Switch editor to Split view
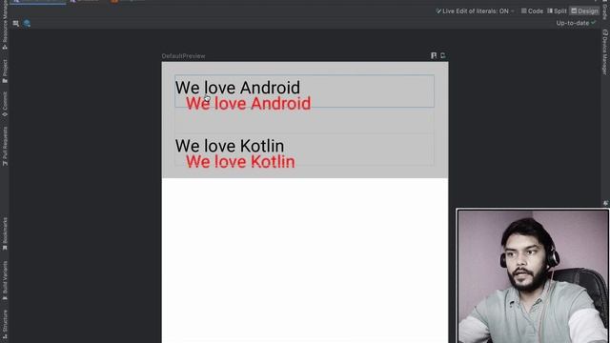Image resolution: width=610 pixels, height=343 pixels. pyautogui.click(x=557, y=10)
